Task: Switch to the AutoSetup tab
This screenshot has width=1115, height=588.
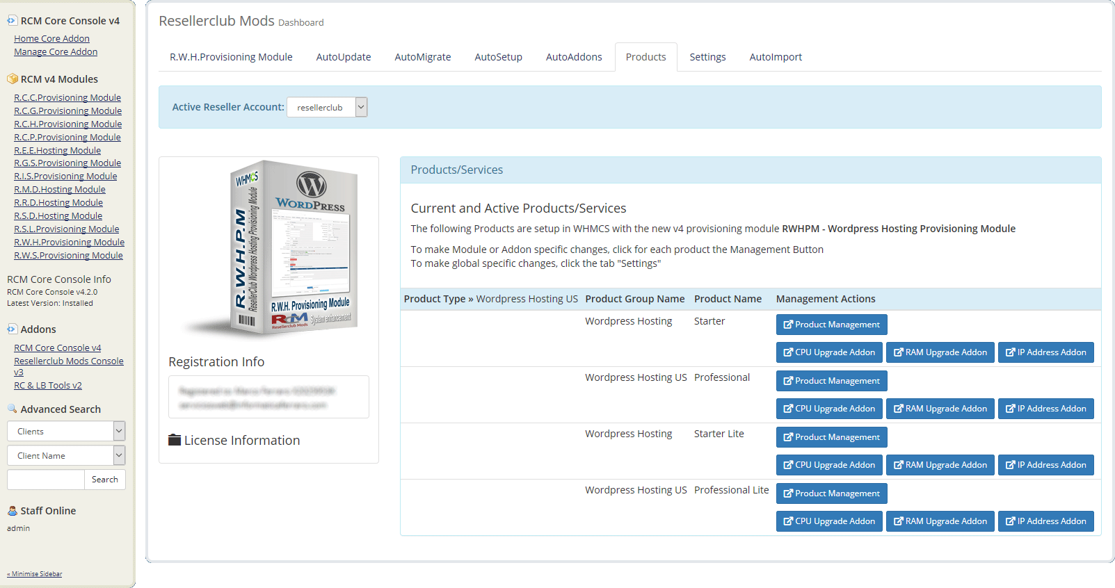Action: pos(498,57)
